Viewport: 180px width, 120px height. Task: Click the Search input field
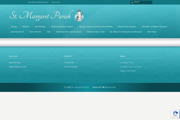point(141,2)
